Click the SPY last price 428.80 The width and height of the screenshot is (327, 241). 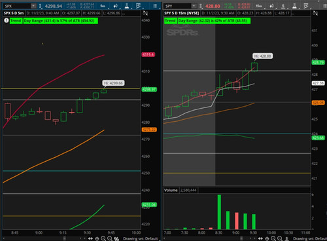click(x=213, y=6)
